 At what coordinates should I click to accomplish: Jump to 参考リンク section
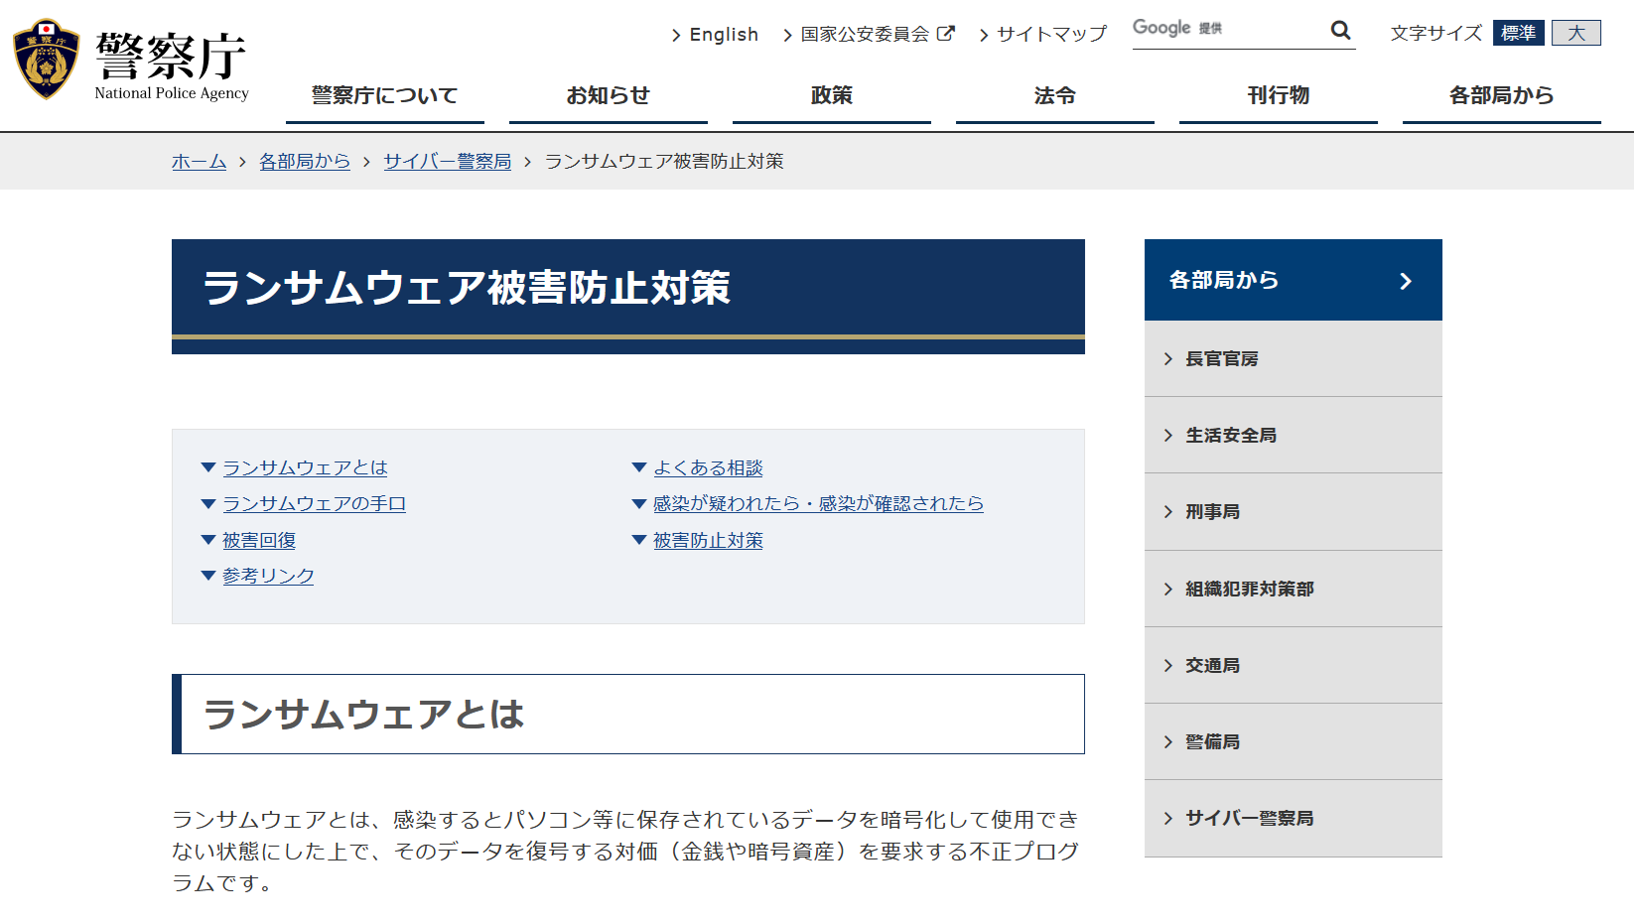(268, 576)
